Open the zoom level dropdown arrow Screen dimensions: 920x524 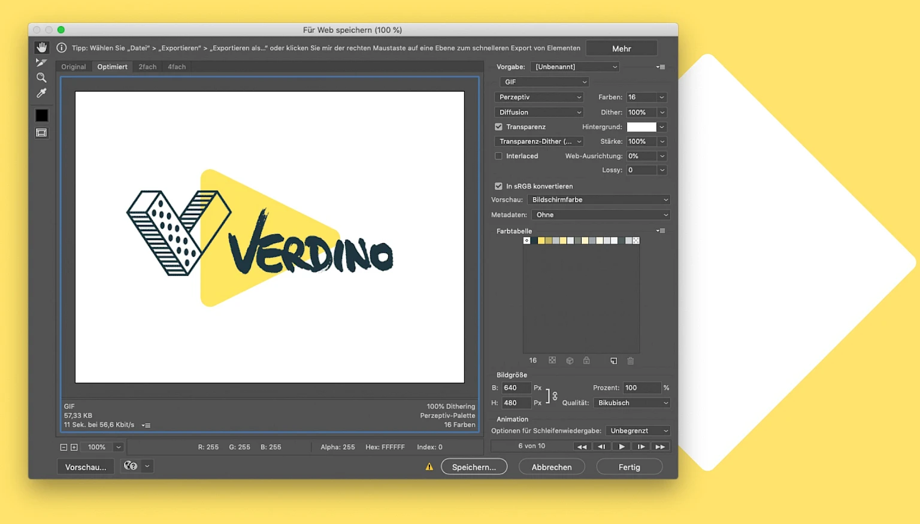[x=119, y=447]
